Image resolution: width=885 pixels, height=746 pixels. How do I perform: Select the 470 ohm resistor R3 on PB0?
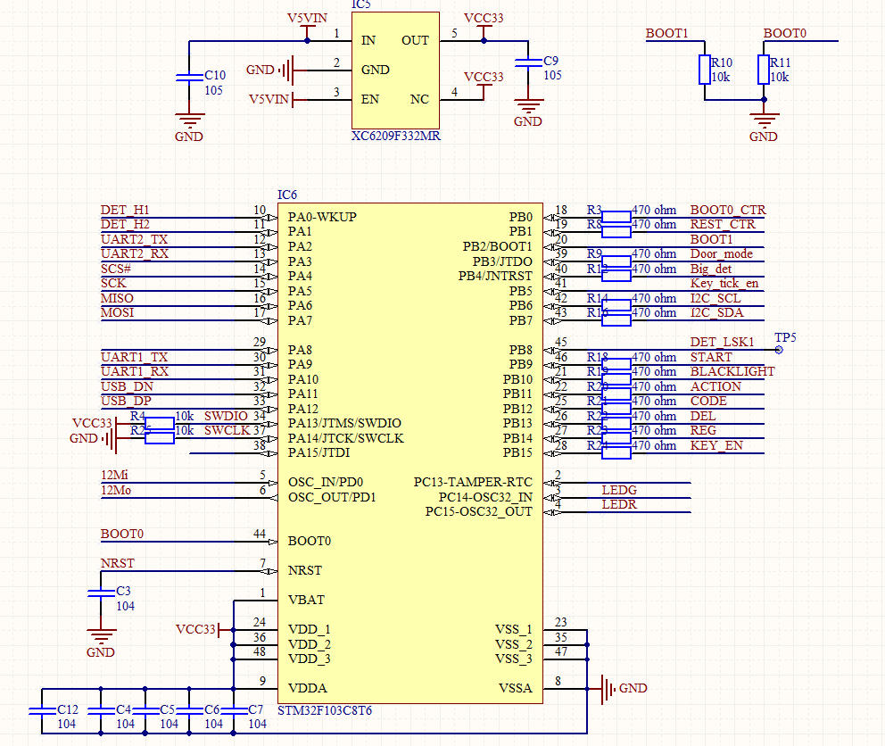click(x=616, y=217)
